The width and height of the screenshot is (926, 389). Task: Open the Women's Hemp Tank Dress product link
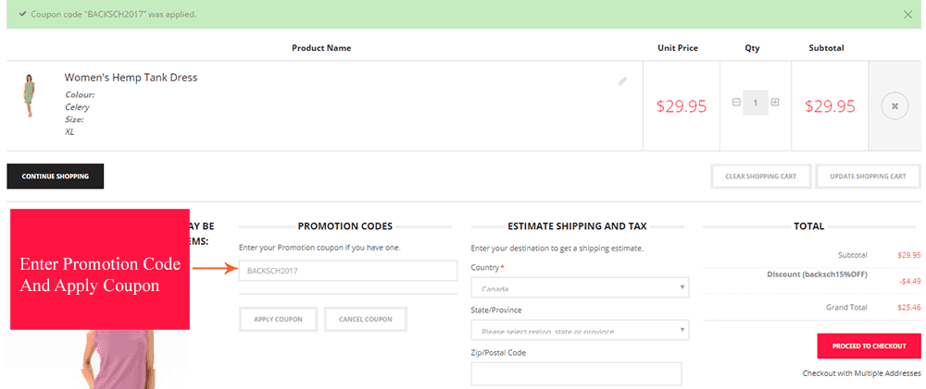(131, 78)
